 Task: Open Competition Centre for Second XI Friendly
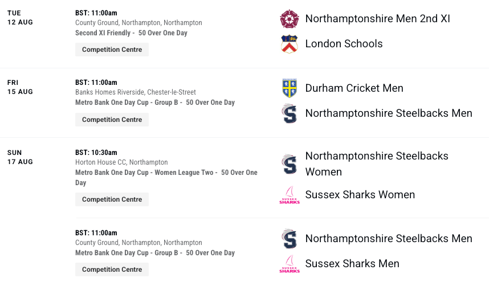(112, 50)
